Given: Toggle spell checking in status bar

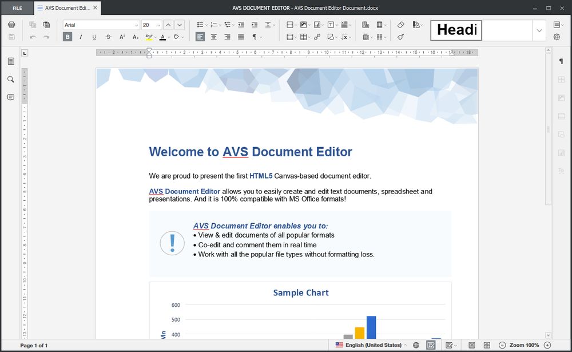Looking at the screenshot, I should point(431,345).
